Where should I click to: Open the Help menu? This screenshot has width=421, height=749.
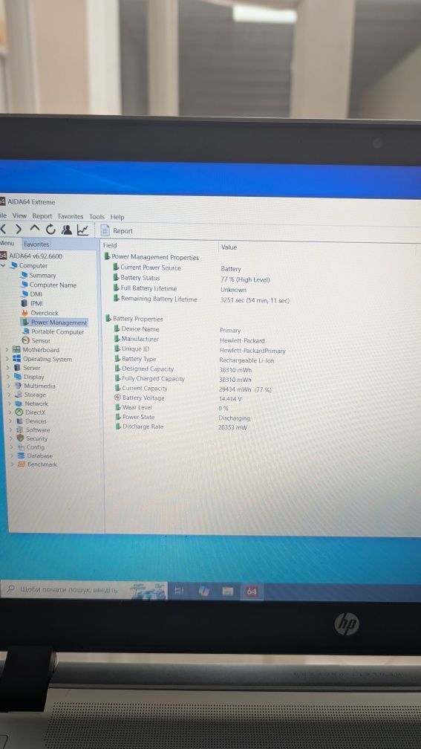117,217
